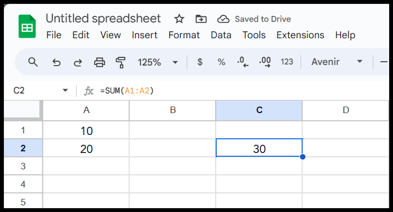Apply percent format
The height and width of the screenshot is (212, 393).
[x=221, y=62]
